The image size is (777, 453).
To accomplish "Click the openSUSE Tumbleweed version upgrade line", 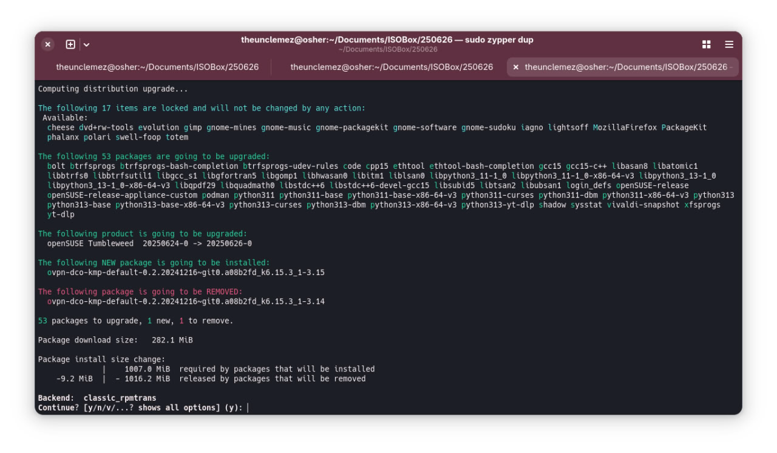I will coord(149,244).
